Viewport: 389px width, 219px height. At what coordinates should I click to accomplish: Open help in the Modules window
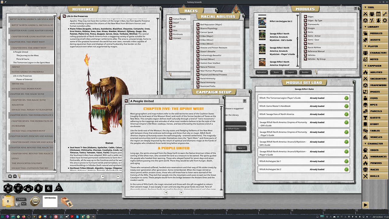(356, 9)
